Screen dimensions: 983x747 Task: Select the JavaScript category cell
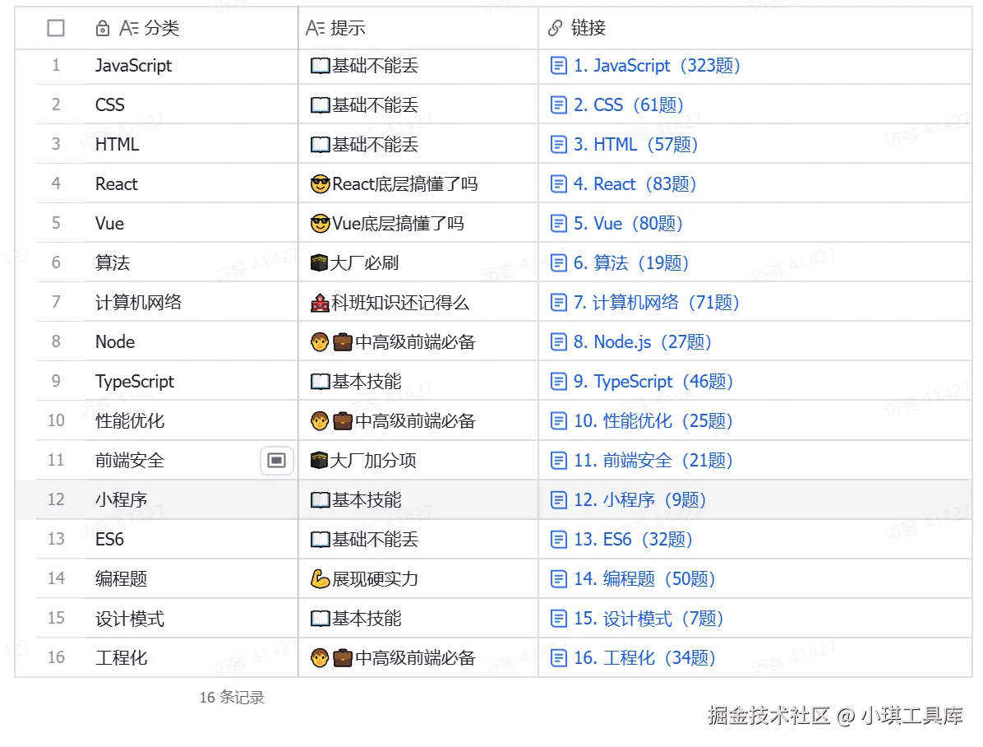click(192, 66)
